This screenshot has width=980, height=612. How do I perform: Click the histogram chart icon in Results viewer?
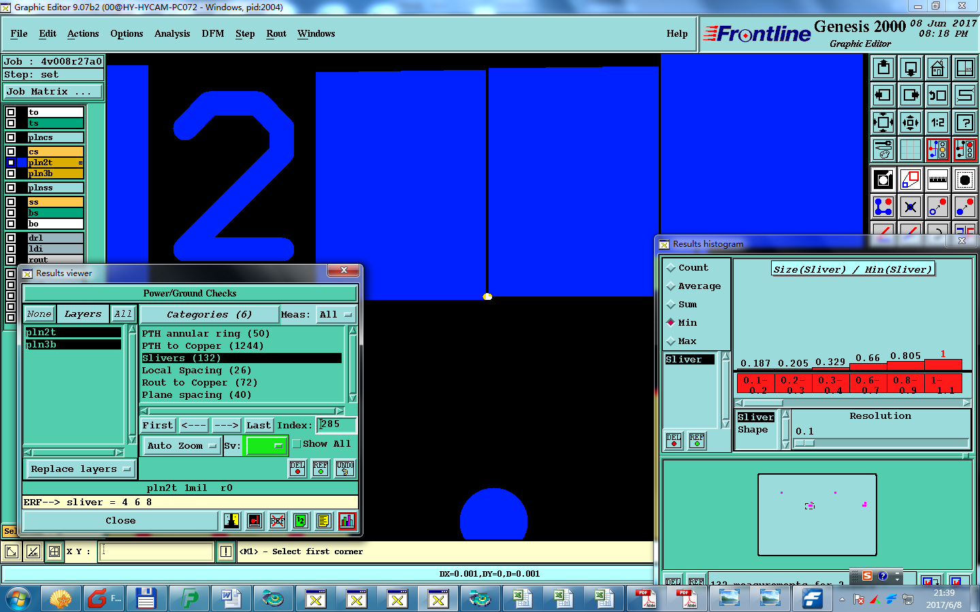pos(347,521)
